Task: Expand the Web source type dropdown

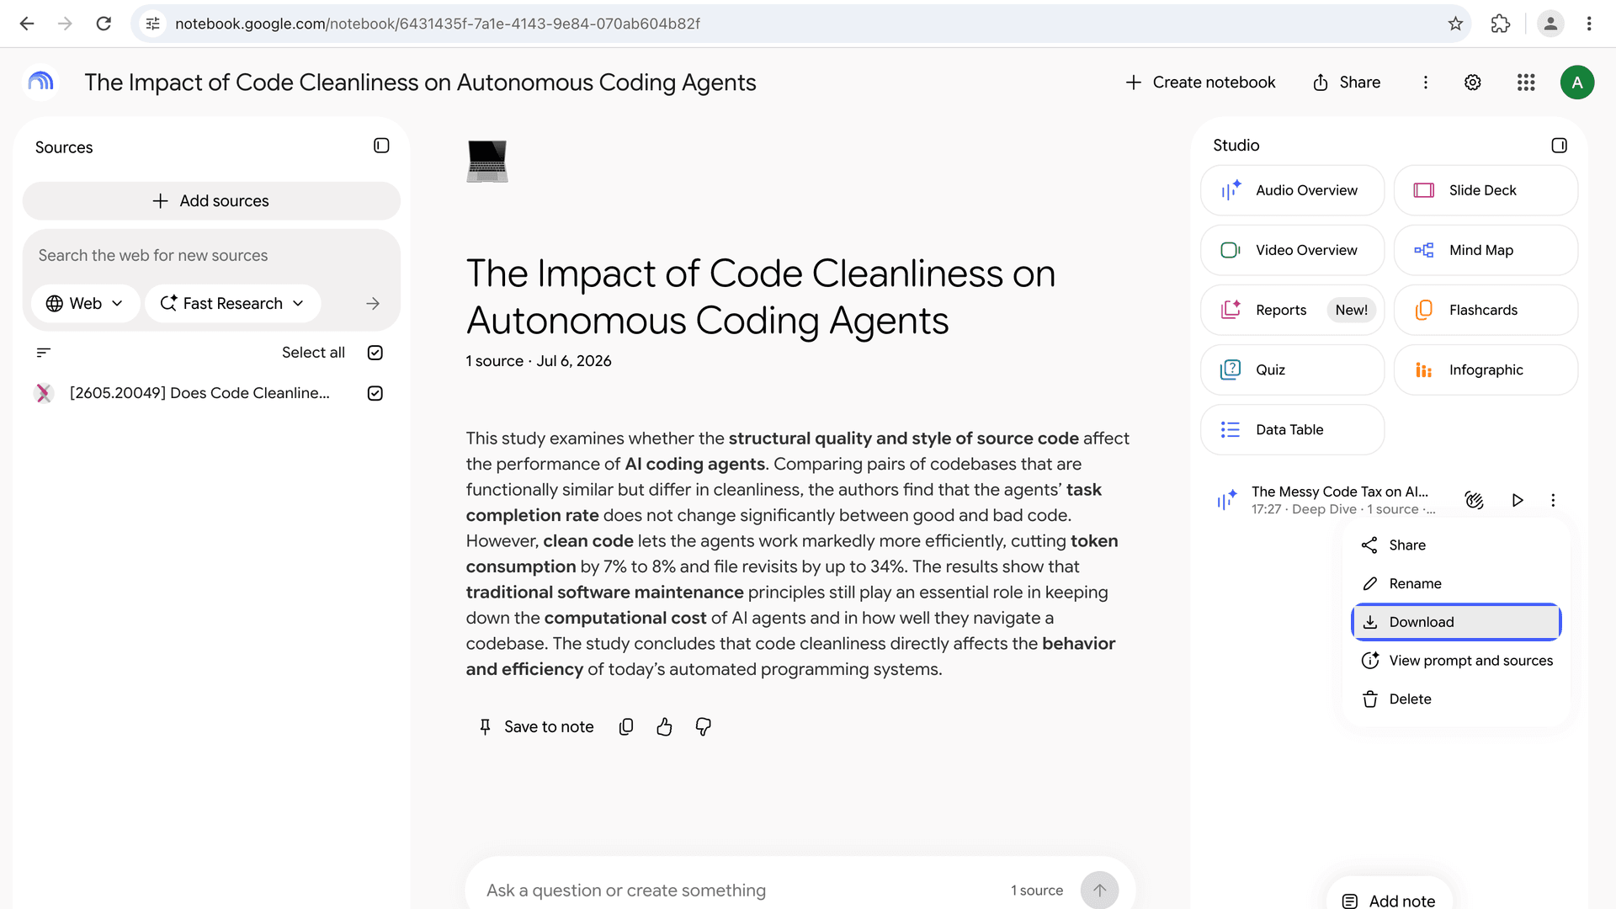Action: 84,304
